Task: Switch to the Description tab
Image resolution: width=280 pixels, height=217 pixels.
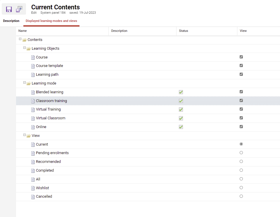Action: click(11, 21)
